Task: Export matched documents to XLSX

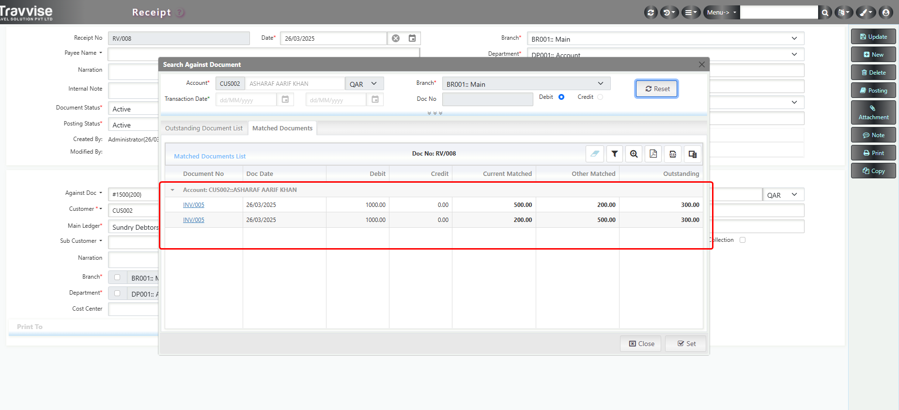Action: 673,154
